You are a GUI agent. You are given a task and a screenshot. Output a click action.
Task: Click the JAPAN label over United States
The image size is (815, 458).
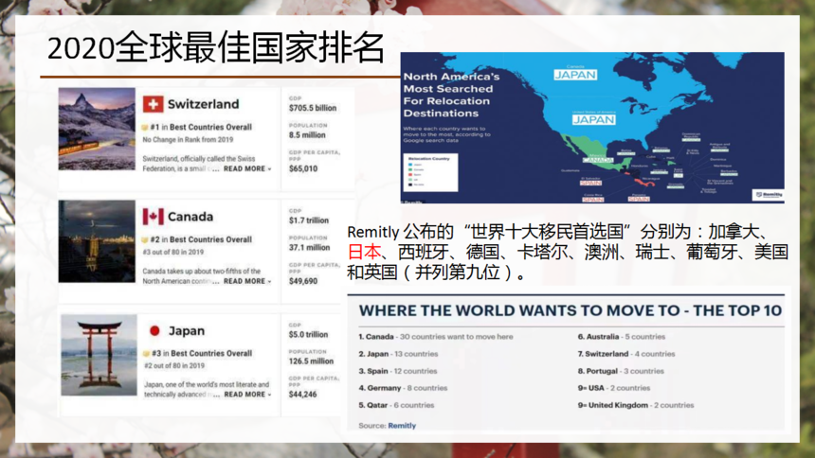click(x=593, y=120)
